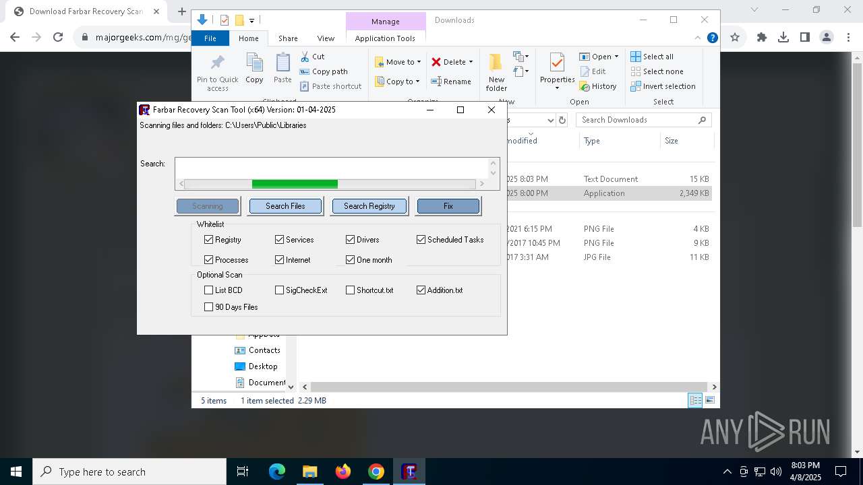Toggle Drivers whitelist checkbox

pyautogui.click(x=350, y=239)
